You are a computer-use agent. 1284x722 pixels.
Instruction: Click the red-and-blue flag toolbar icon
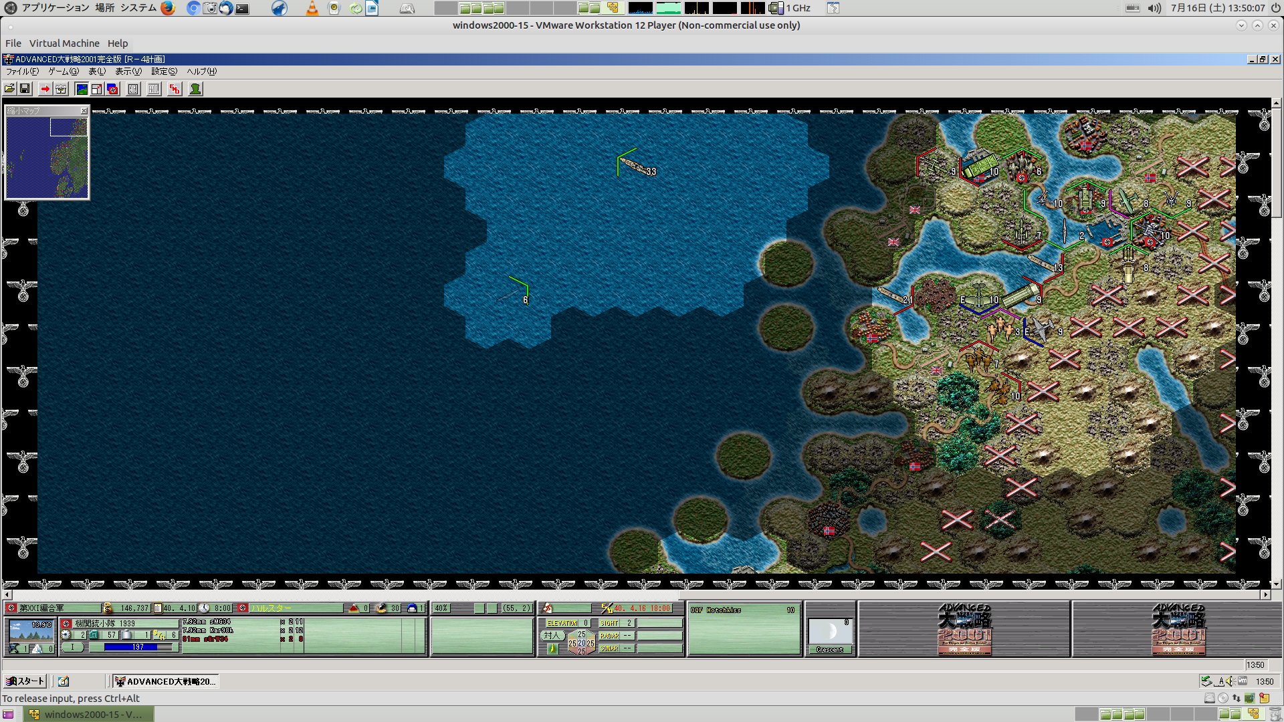point(112,89)
